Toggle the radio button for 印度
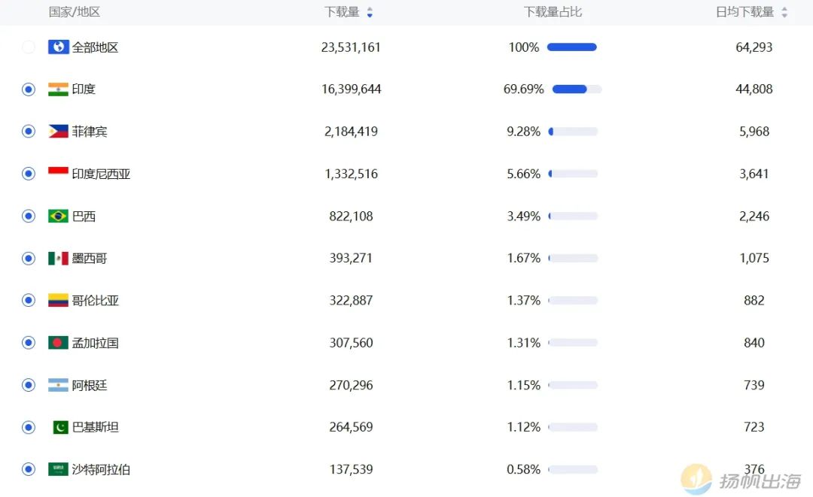 coord(29,89)
